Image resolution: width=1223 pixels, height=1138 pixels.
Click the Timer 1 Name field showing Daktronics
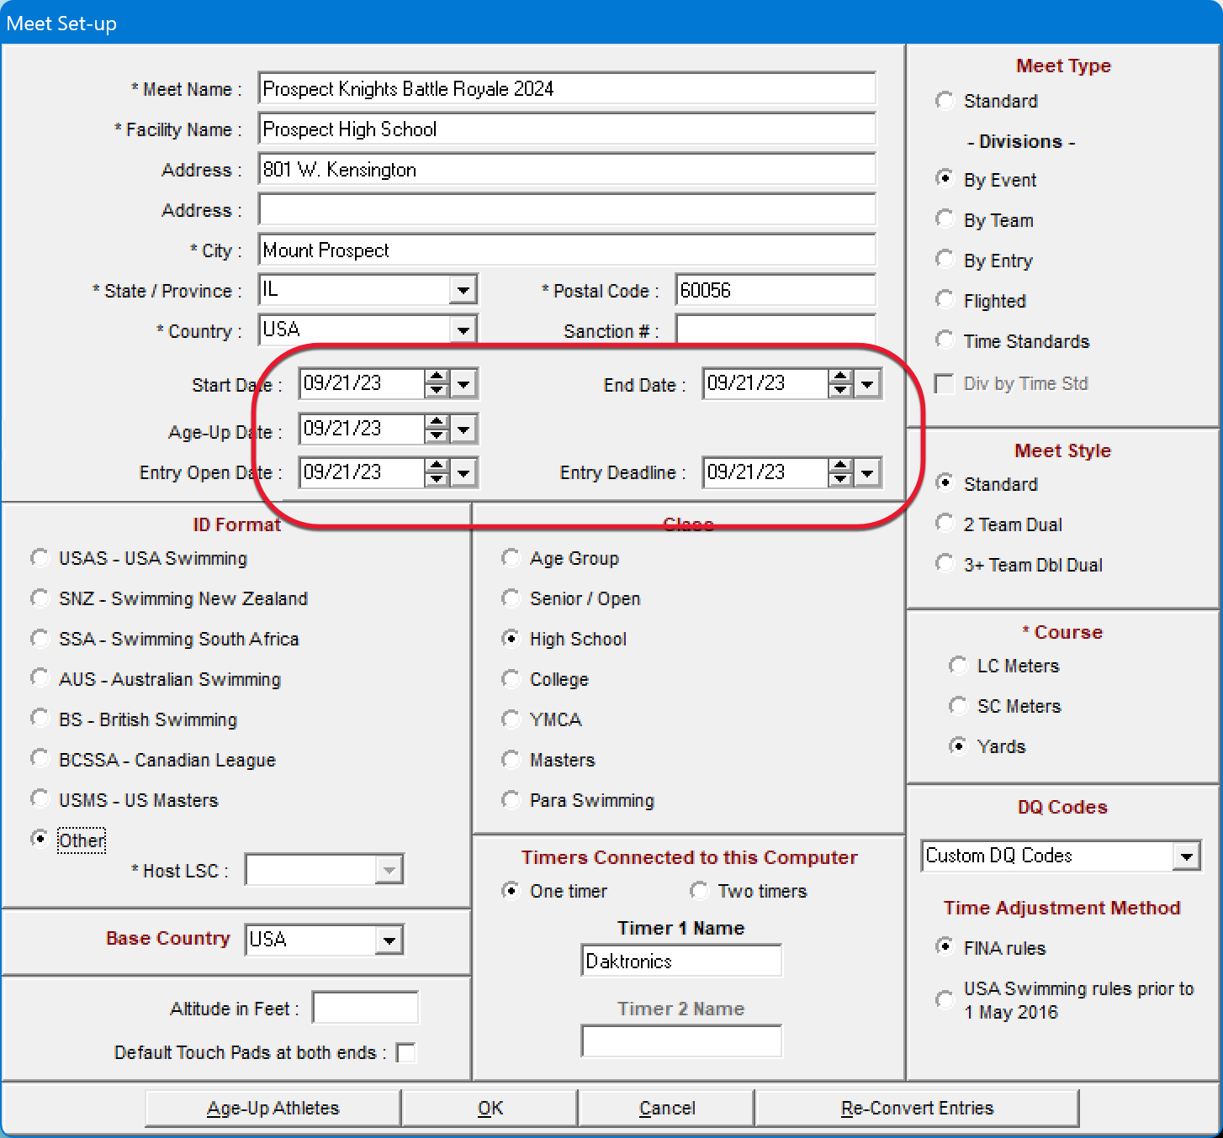680,960
